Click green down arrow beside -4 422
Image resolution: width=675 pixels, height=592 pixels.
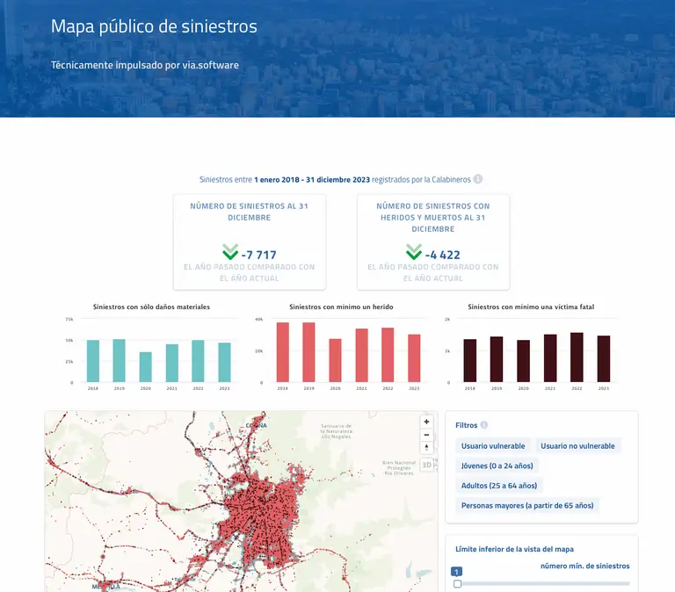(x=414, y=252)
